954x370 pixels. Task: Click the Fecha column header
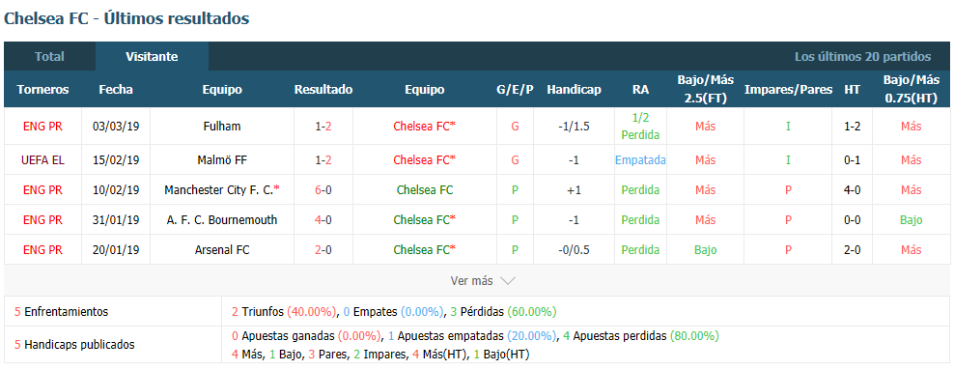[116, 90]
